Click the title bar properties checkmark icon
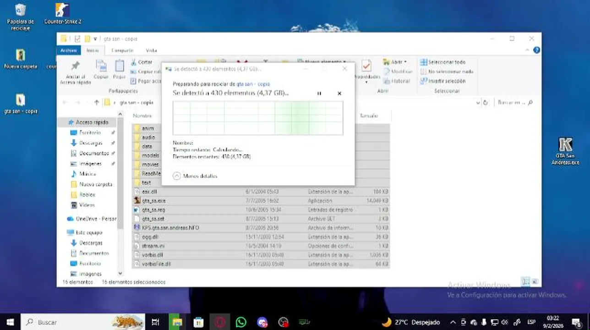590x330 pixels. [77, 39]
